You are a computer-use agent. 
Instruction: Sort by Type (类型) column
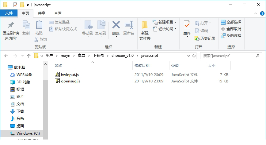click(175, 66)
